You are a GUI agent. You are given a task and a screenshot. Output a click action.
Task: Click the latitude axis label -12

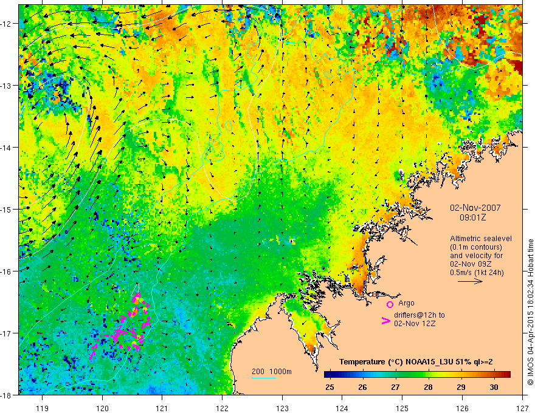coord(7,24)
